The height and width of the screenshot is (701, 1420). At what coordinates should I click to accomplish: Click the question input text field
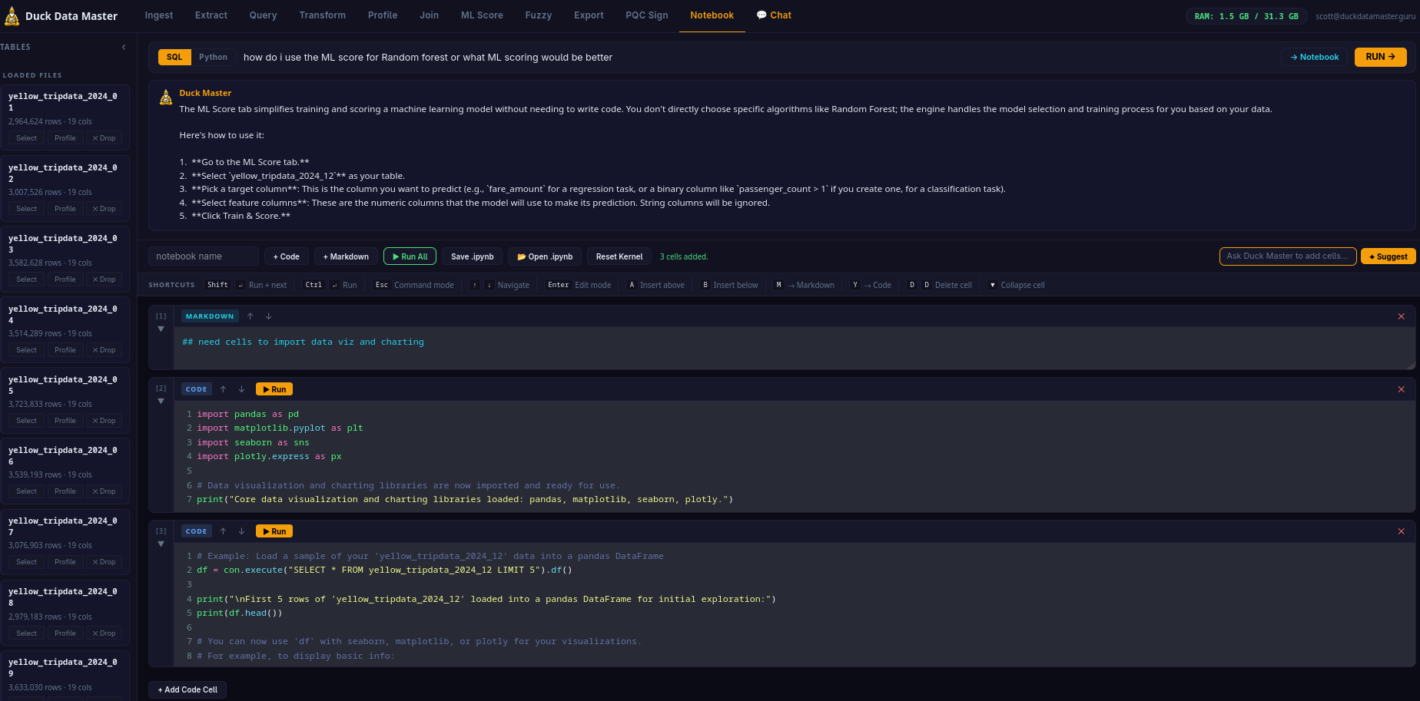point(757,57)
